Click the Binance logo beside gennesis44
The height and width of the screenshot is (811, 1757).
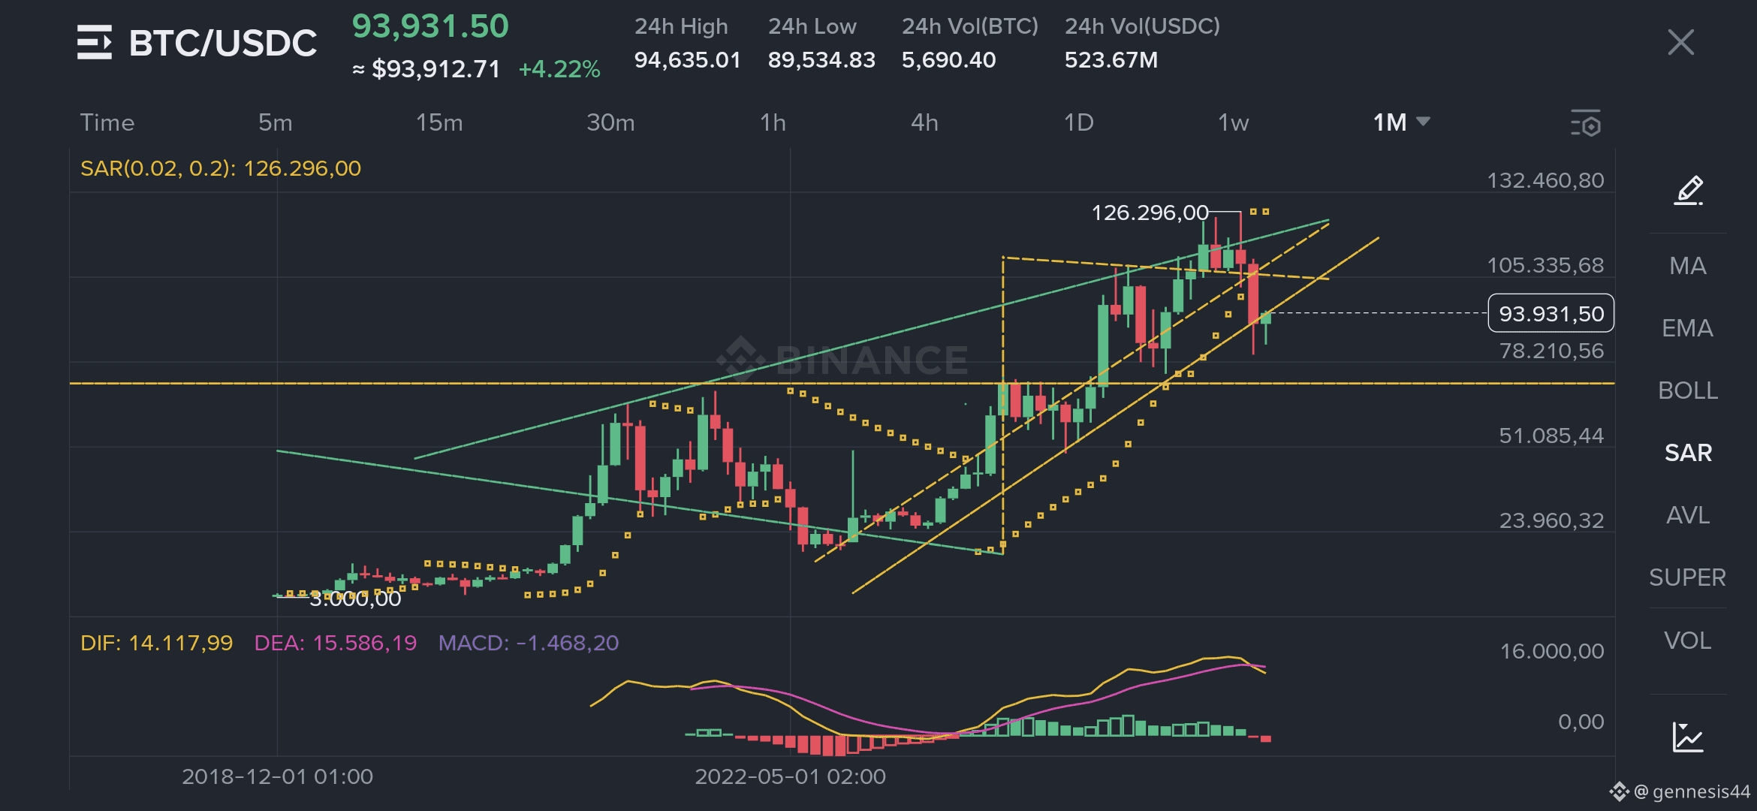click(1618, 791)
